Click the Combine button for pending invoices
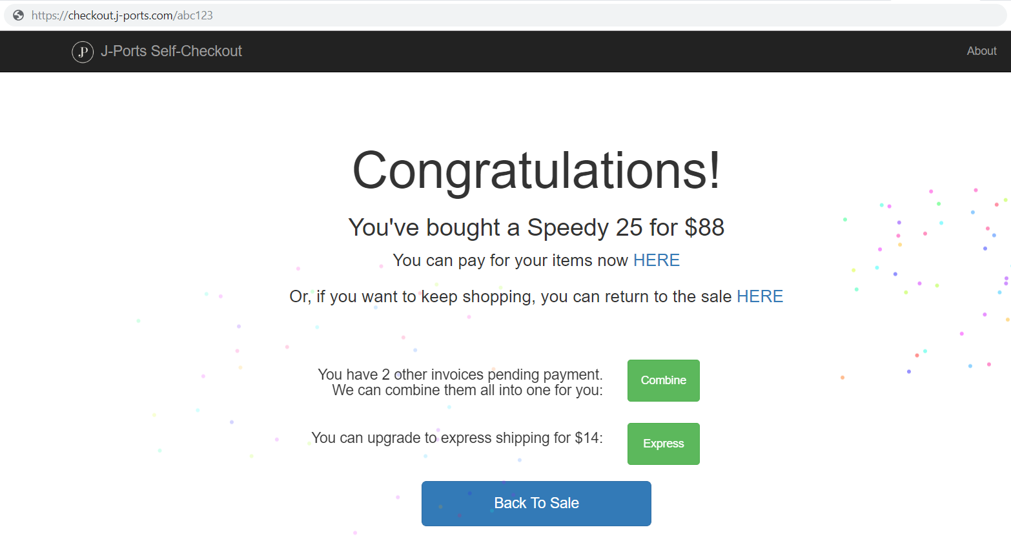The width and height of the screenshot is (1011, 554). (x=663, y=380)
